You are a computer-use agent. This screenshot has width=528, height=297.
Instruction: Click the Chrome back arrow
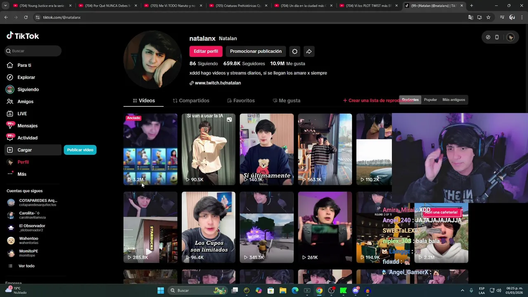(x=6, y=17)
